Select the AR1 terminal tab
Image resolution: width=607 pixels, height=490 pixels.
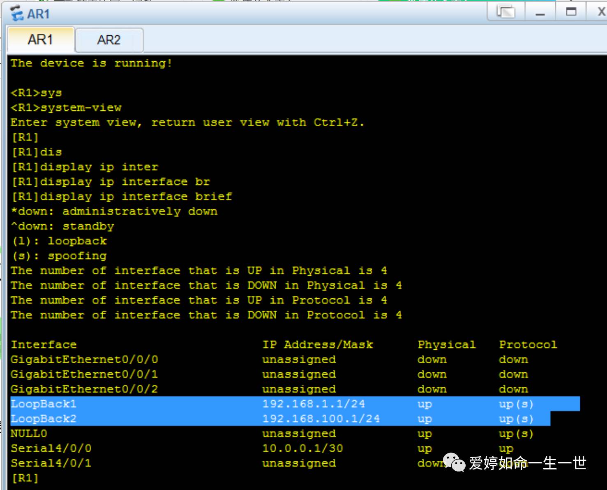tap(40, 39)
